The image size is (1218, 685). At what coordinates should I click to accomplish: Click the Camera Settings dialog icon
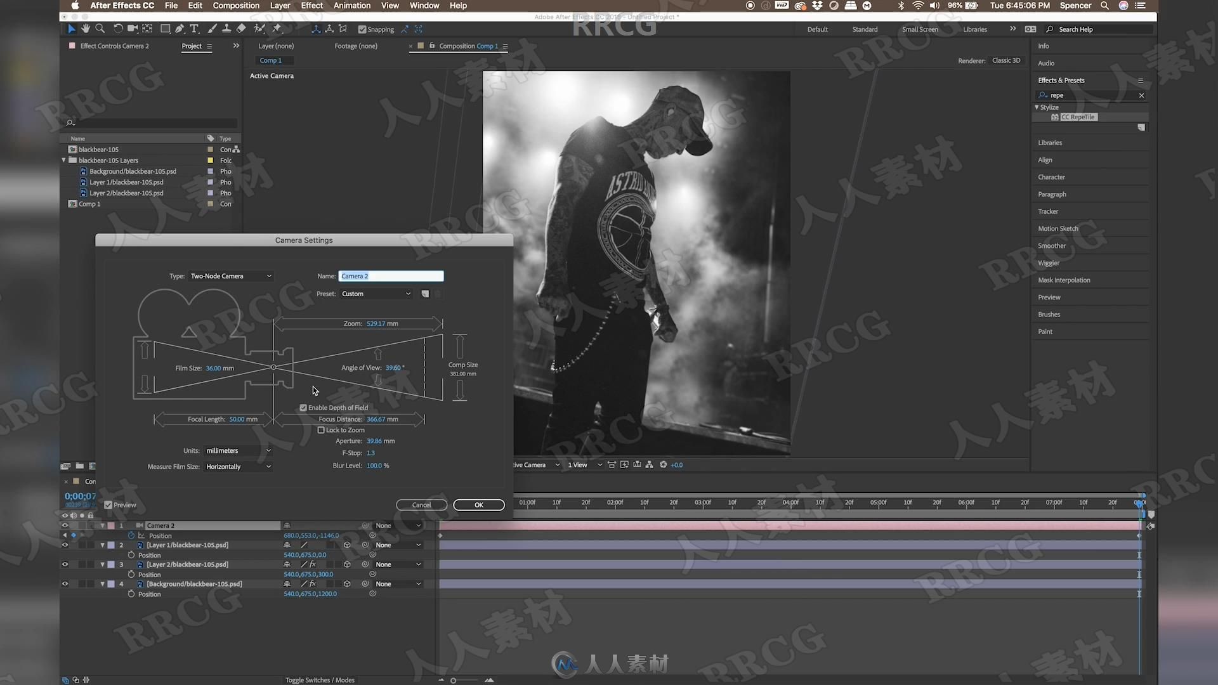[424, 294]
